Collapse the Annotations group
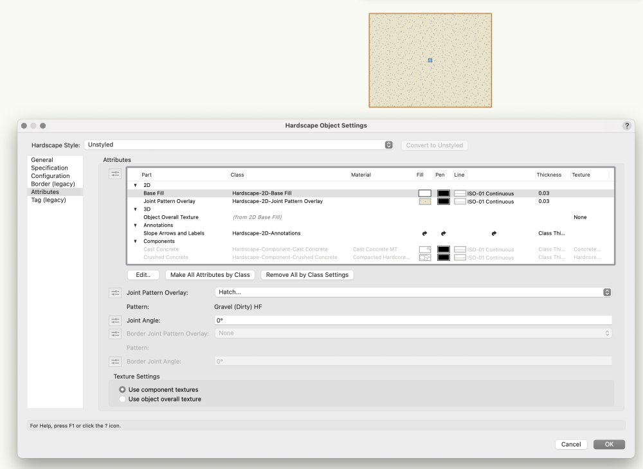Image resolution: width=643 pixels, height=469 pixels. [136, 226]
